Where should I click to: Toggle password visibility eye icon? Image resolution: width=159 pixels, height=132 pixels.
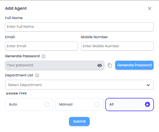(x=99, y=65)
